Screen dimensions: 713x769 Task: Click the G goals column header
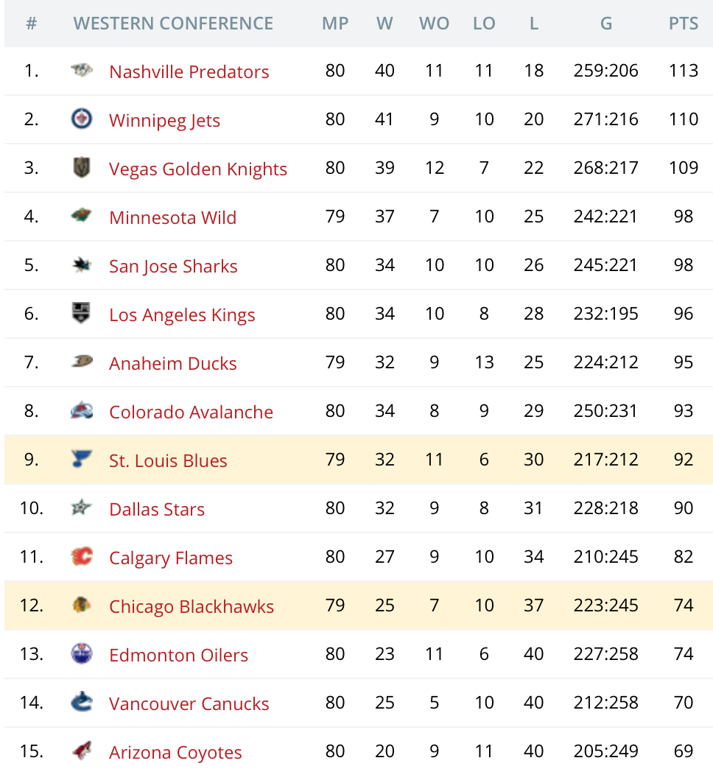[x=605, y=24]
